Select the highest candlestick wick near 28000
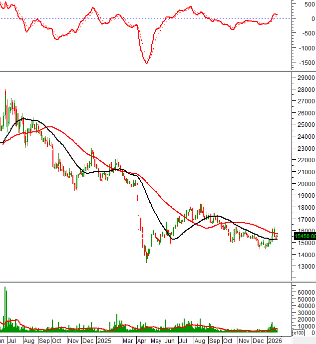316x344 pixels. pyautogui.click(x=5, y=90)
